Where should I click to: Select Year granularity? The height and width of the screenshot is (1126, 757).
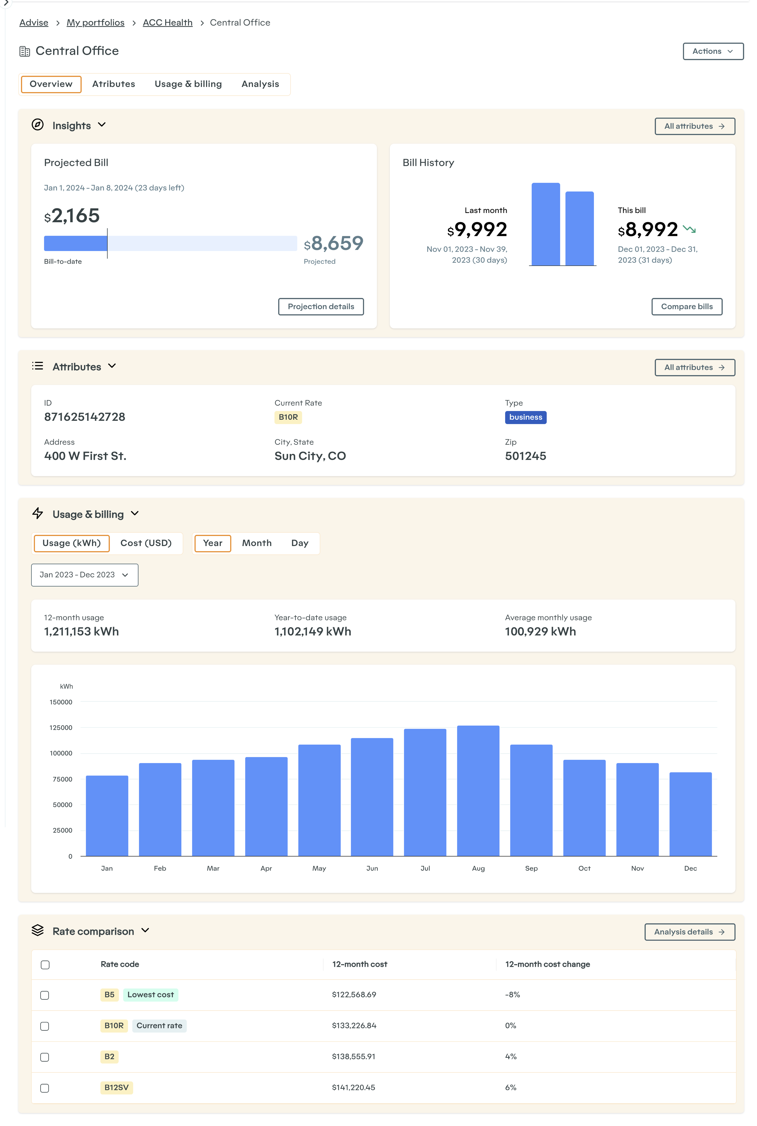pyautogui.click(x=213, y=543)
